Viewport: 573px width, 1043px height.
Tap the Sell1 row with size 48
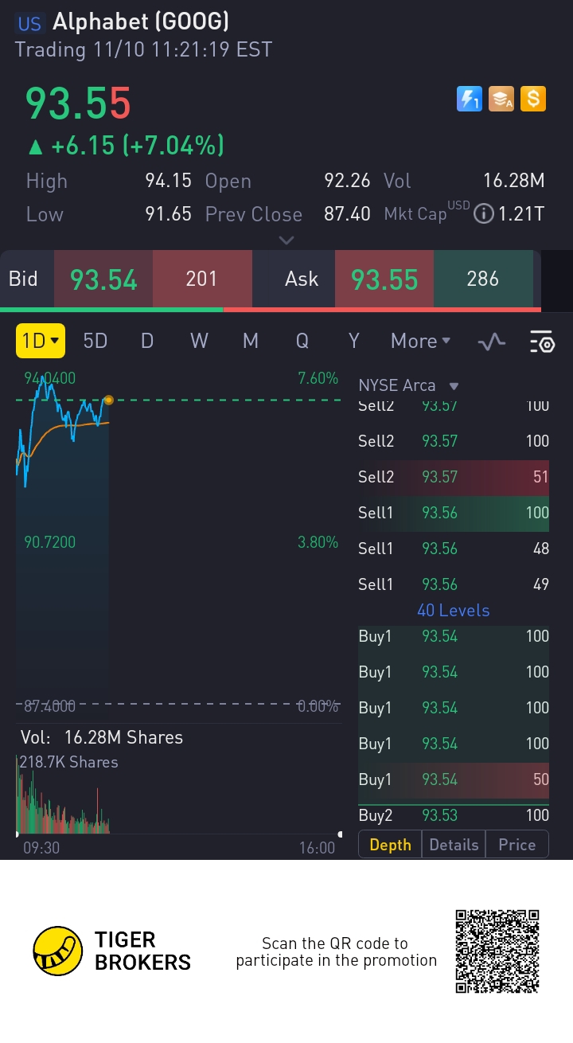(454, 549)
